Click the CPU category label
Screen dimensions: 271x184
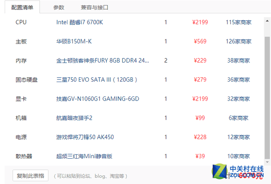coord(21,22)
